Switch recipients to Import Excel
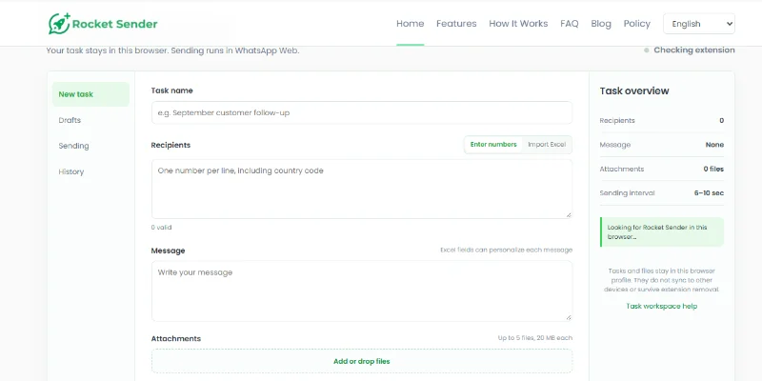The height and width of the screenshot is (381, 762). tap(547, 145)
